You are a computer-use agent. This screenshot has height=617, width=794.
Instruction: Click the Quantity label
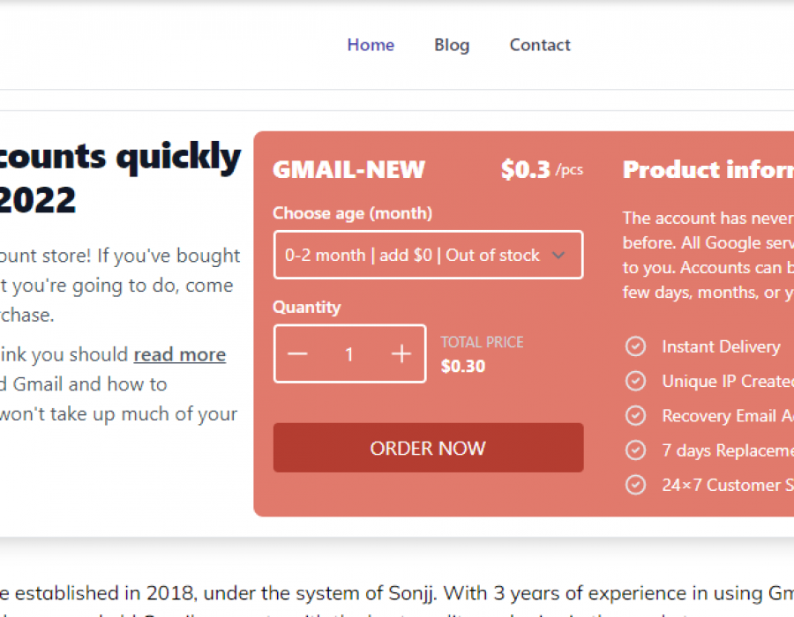(306, 307)
